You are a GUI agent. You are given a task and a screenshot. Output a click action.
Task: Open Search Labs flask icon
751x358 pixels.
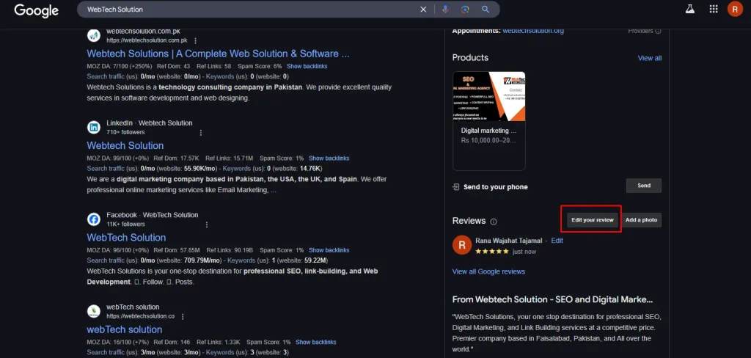tap(689, 9)
